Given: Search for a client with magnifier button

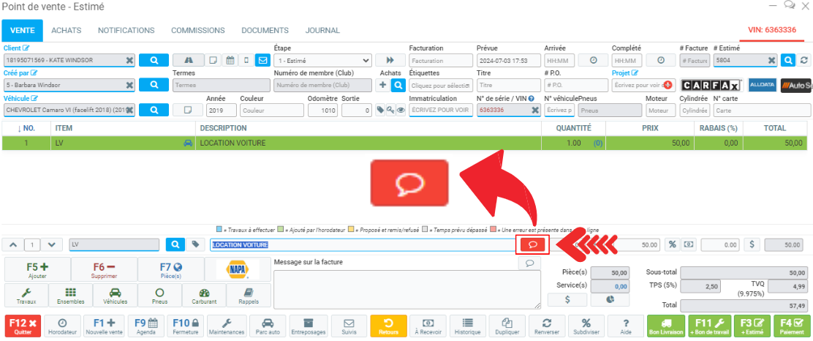Looking at the screenshot, I should 154,61.
